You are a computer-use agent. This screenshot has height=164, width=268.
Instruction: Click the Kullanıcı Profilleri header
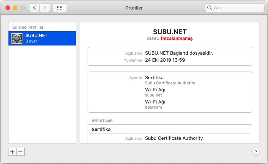(x=28, y=27)
